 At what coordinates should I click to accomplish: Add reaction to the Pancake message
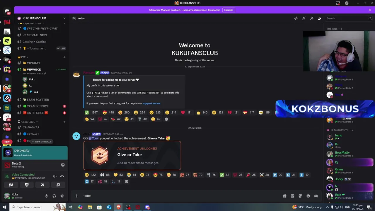tap(166, 119)
